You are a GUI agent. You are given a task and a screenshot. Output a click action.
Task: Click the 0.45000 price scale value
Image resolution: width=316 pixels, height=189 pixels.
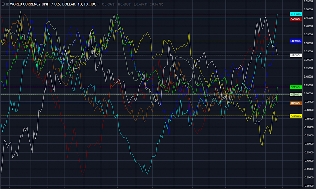click(309, 18)
